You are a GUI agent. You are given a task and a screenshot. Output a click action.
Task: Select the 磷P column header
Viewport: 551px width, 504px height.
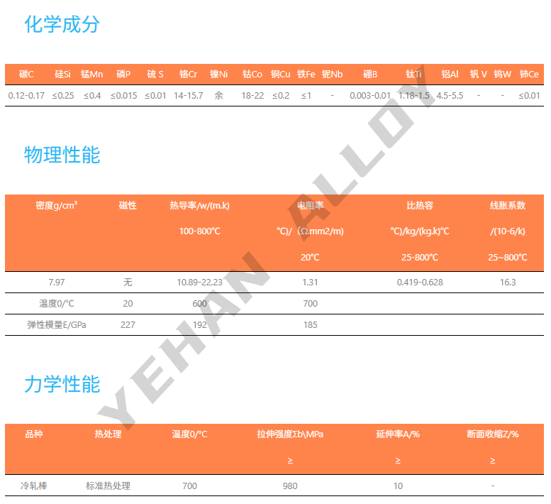pyautogui.click(x=123, y=75)
